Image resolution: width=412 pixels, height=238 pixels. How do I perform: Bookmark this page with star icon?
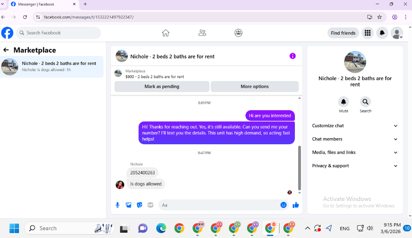coord(379,17)
